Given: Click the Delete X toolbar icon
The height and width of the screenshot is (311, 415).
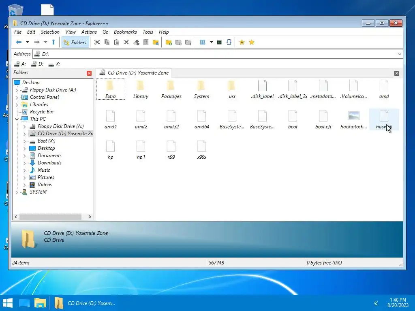Looking at the screenshot, I should tap(126, 42).
